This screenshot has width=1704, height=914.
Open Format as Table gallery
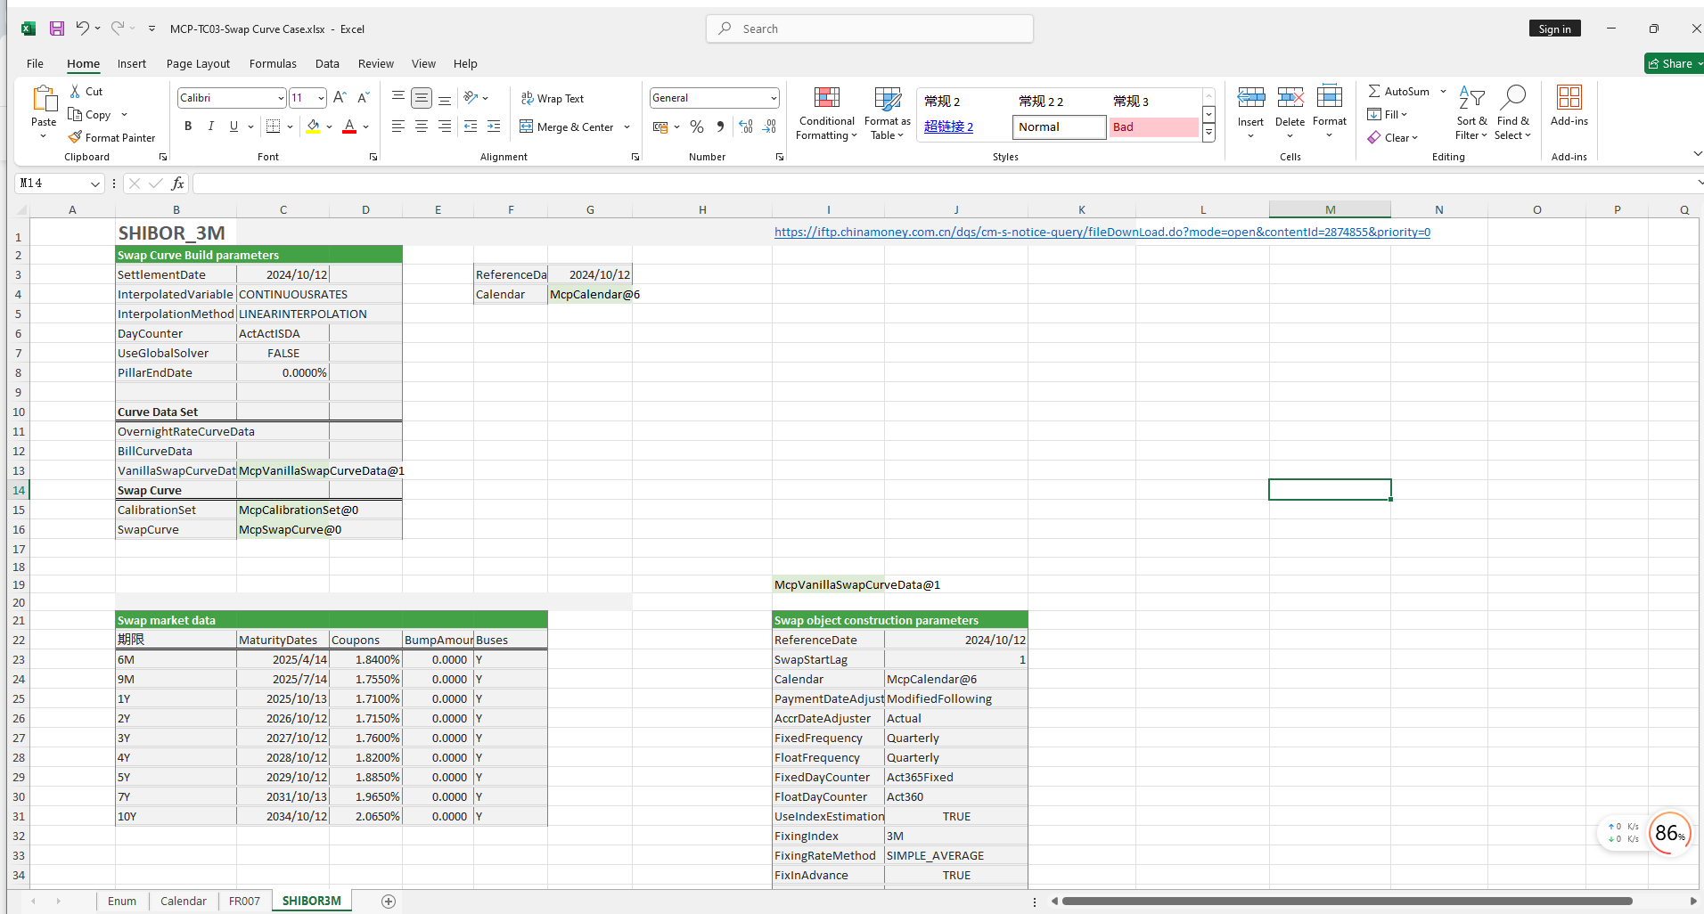pyautogui.click(x=887, y=113)
